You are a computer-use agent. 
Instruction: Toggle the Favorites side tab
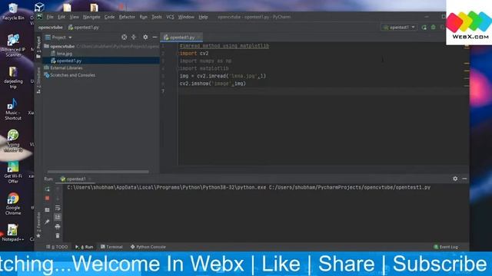(38, 225)
